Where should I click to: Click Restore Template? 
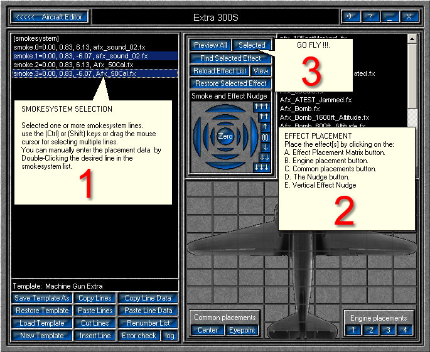click(x=42, y=311)
